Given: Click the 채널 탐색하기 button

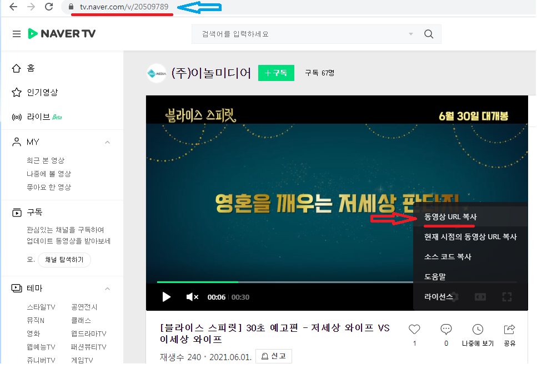Looking at the screenshot, I should [64, 260].
